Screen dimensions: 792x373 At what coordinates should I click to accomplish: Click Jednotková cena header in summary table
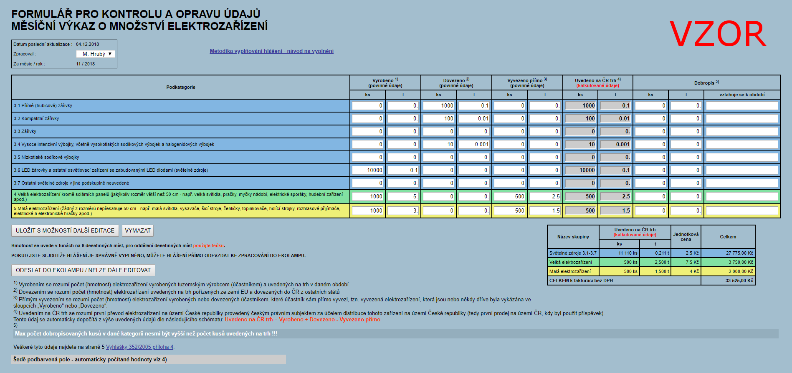coord(686,237)
